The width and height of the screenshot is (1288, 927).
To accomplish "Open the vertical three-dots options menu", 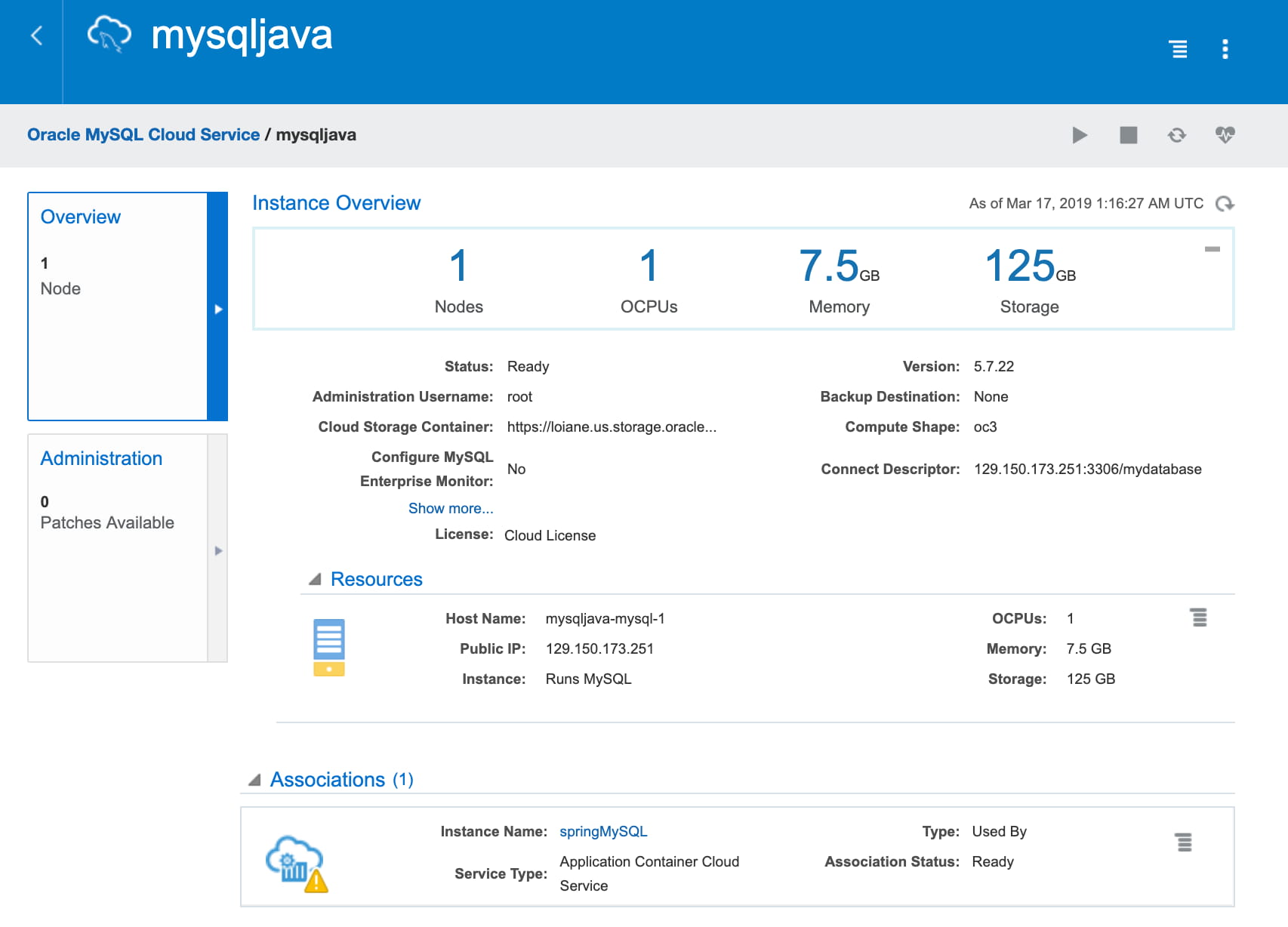I will (1225, 49).
